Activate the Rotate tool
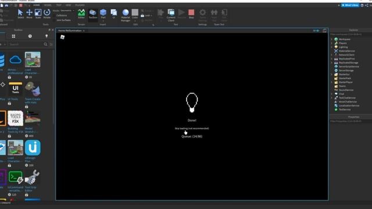Screen dimensions: 372x209 click(46, 14)
